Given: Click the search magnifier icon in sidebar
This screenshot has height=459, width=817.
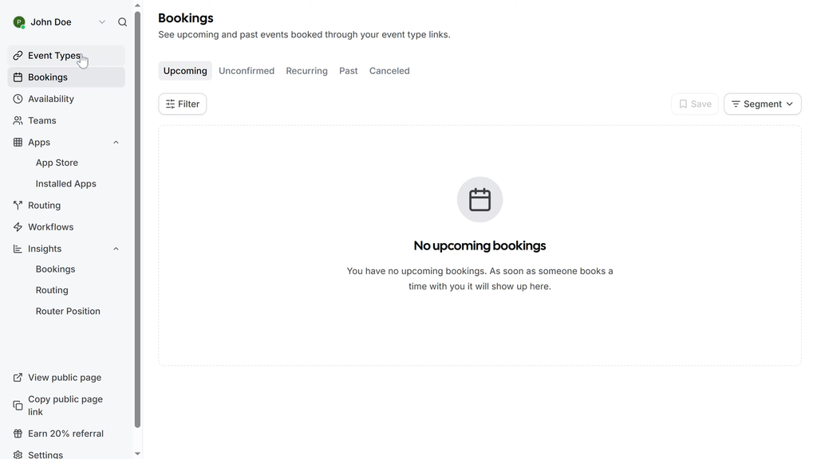Looking at the screenshot, I should [x=122, y=22].
